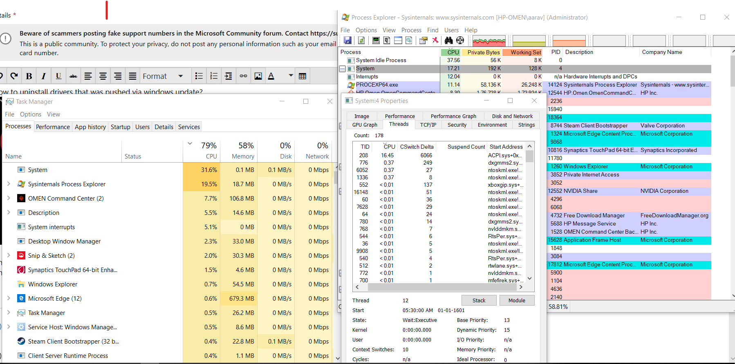The width and height of the screenshot is (735, 364).
Task: Insert numbered list in forum editor
Action: coord(214,76)
